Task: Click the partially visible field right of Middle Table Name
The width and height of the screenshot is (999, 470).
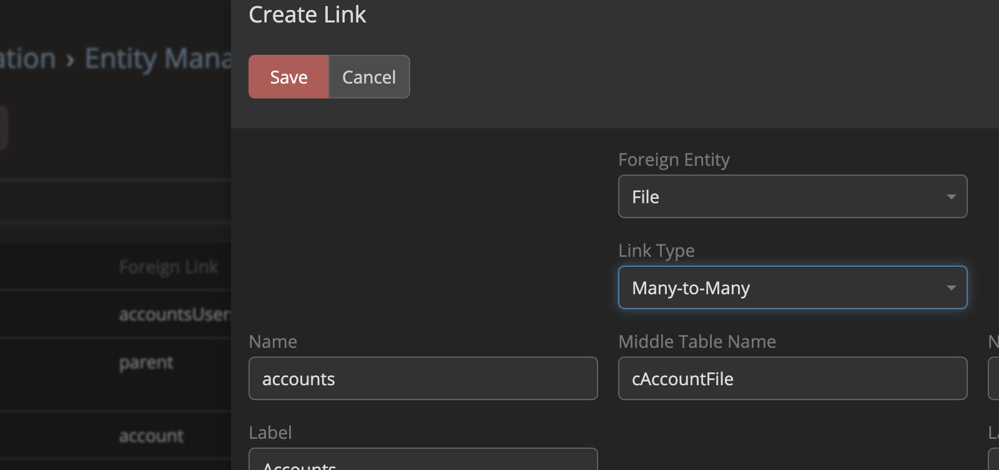Action: point(993,379)
